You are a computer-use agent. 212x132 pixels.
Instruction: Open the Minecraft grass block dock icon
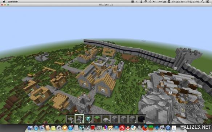click(x=151, y=128)
